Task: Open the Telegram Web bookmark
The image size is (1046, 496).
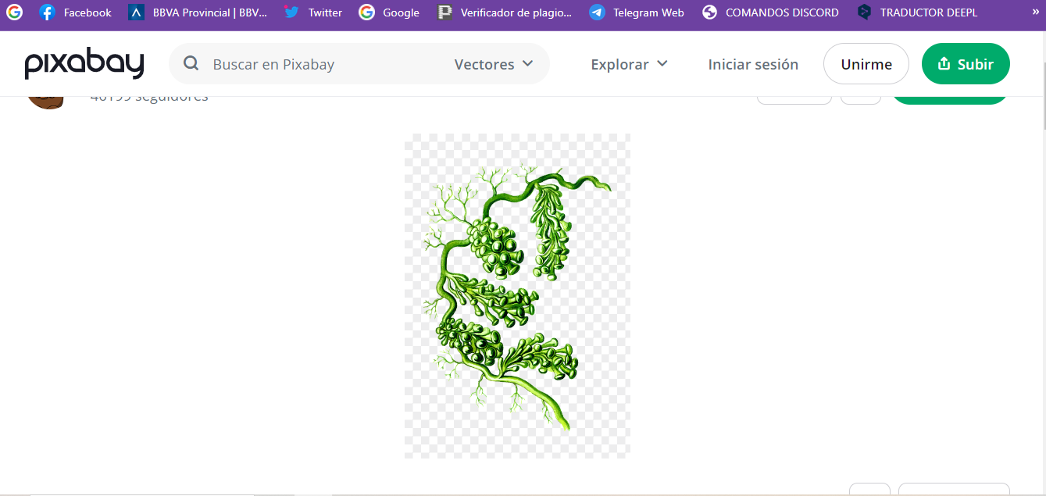Action: point(637,12)
